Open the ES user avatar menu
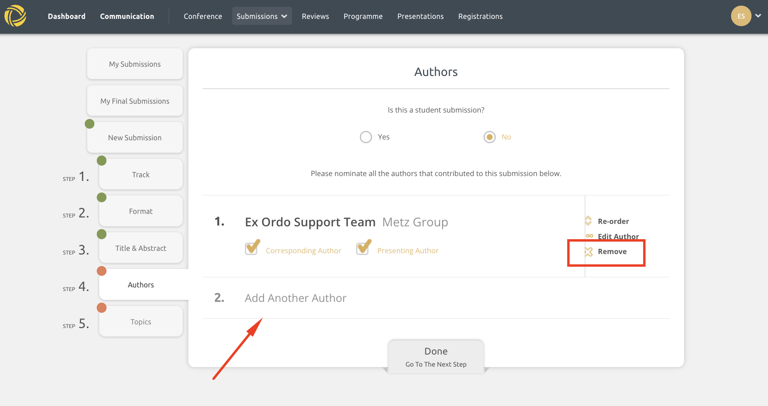 coord(741,16)
